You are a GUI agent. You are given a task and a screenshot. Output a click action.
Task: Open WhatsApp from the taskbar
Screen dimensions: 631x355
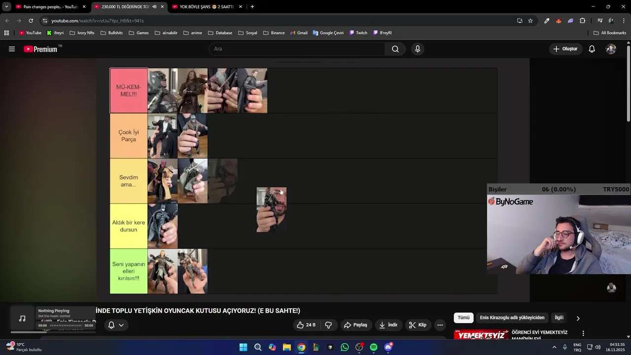(345, 347)
